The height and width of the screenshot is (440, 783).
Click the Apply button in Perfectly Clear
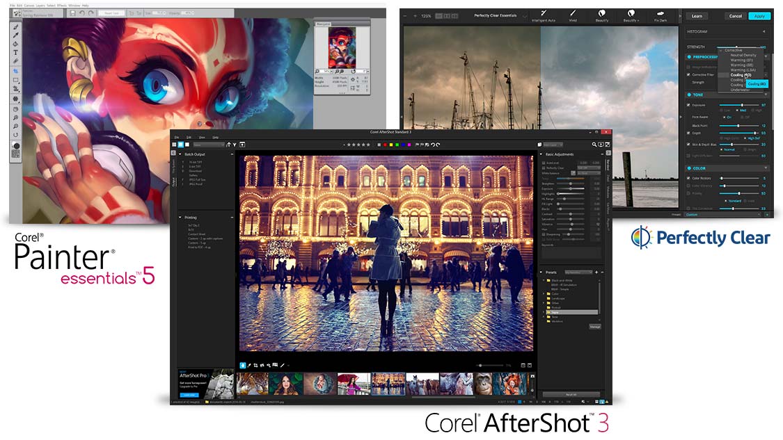[x=759, y=16]
